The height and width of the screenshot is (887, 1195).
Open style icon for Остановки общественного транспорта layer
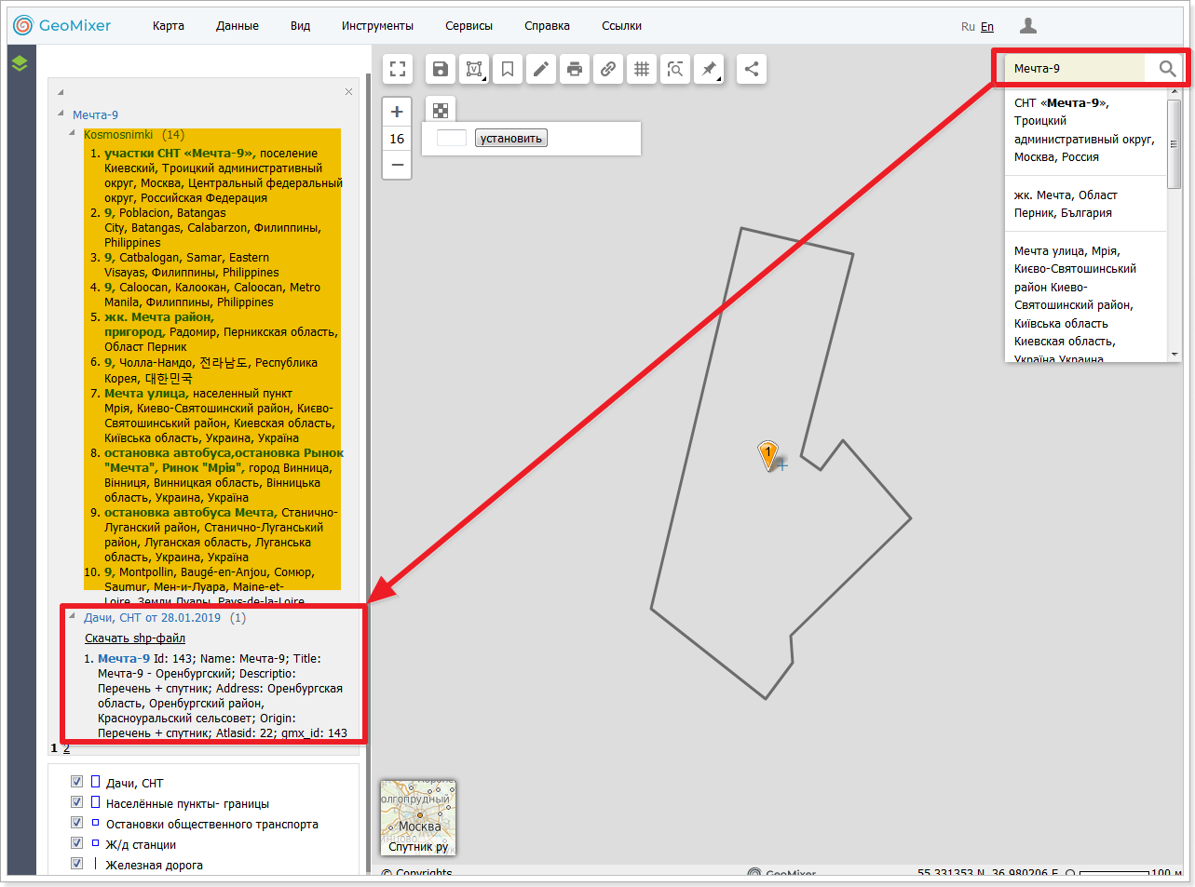pos(95,823)
